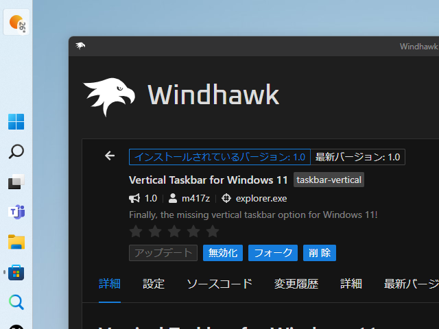This screenshot has height=329, width=439.
Task: Click the greyed-out アップデート button
Action: coord(163,253)
